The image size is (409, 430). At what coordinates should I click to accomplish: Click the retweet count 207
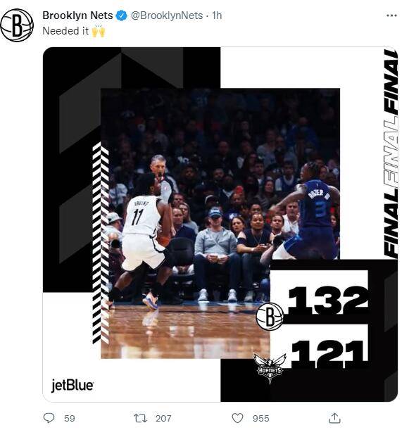[163, 418]
